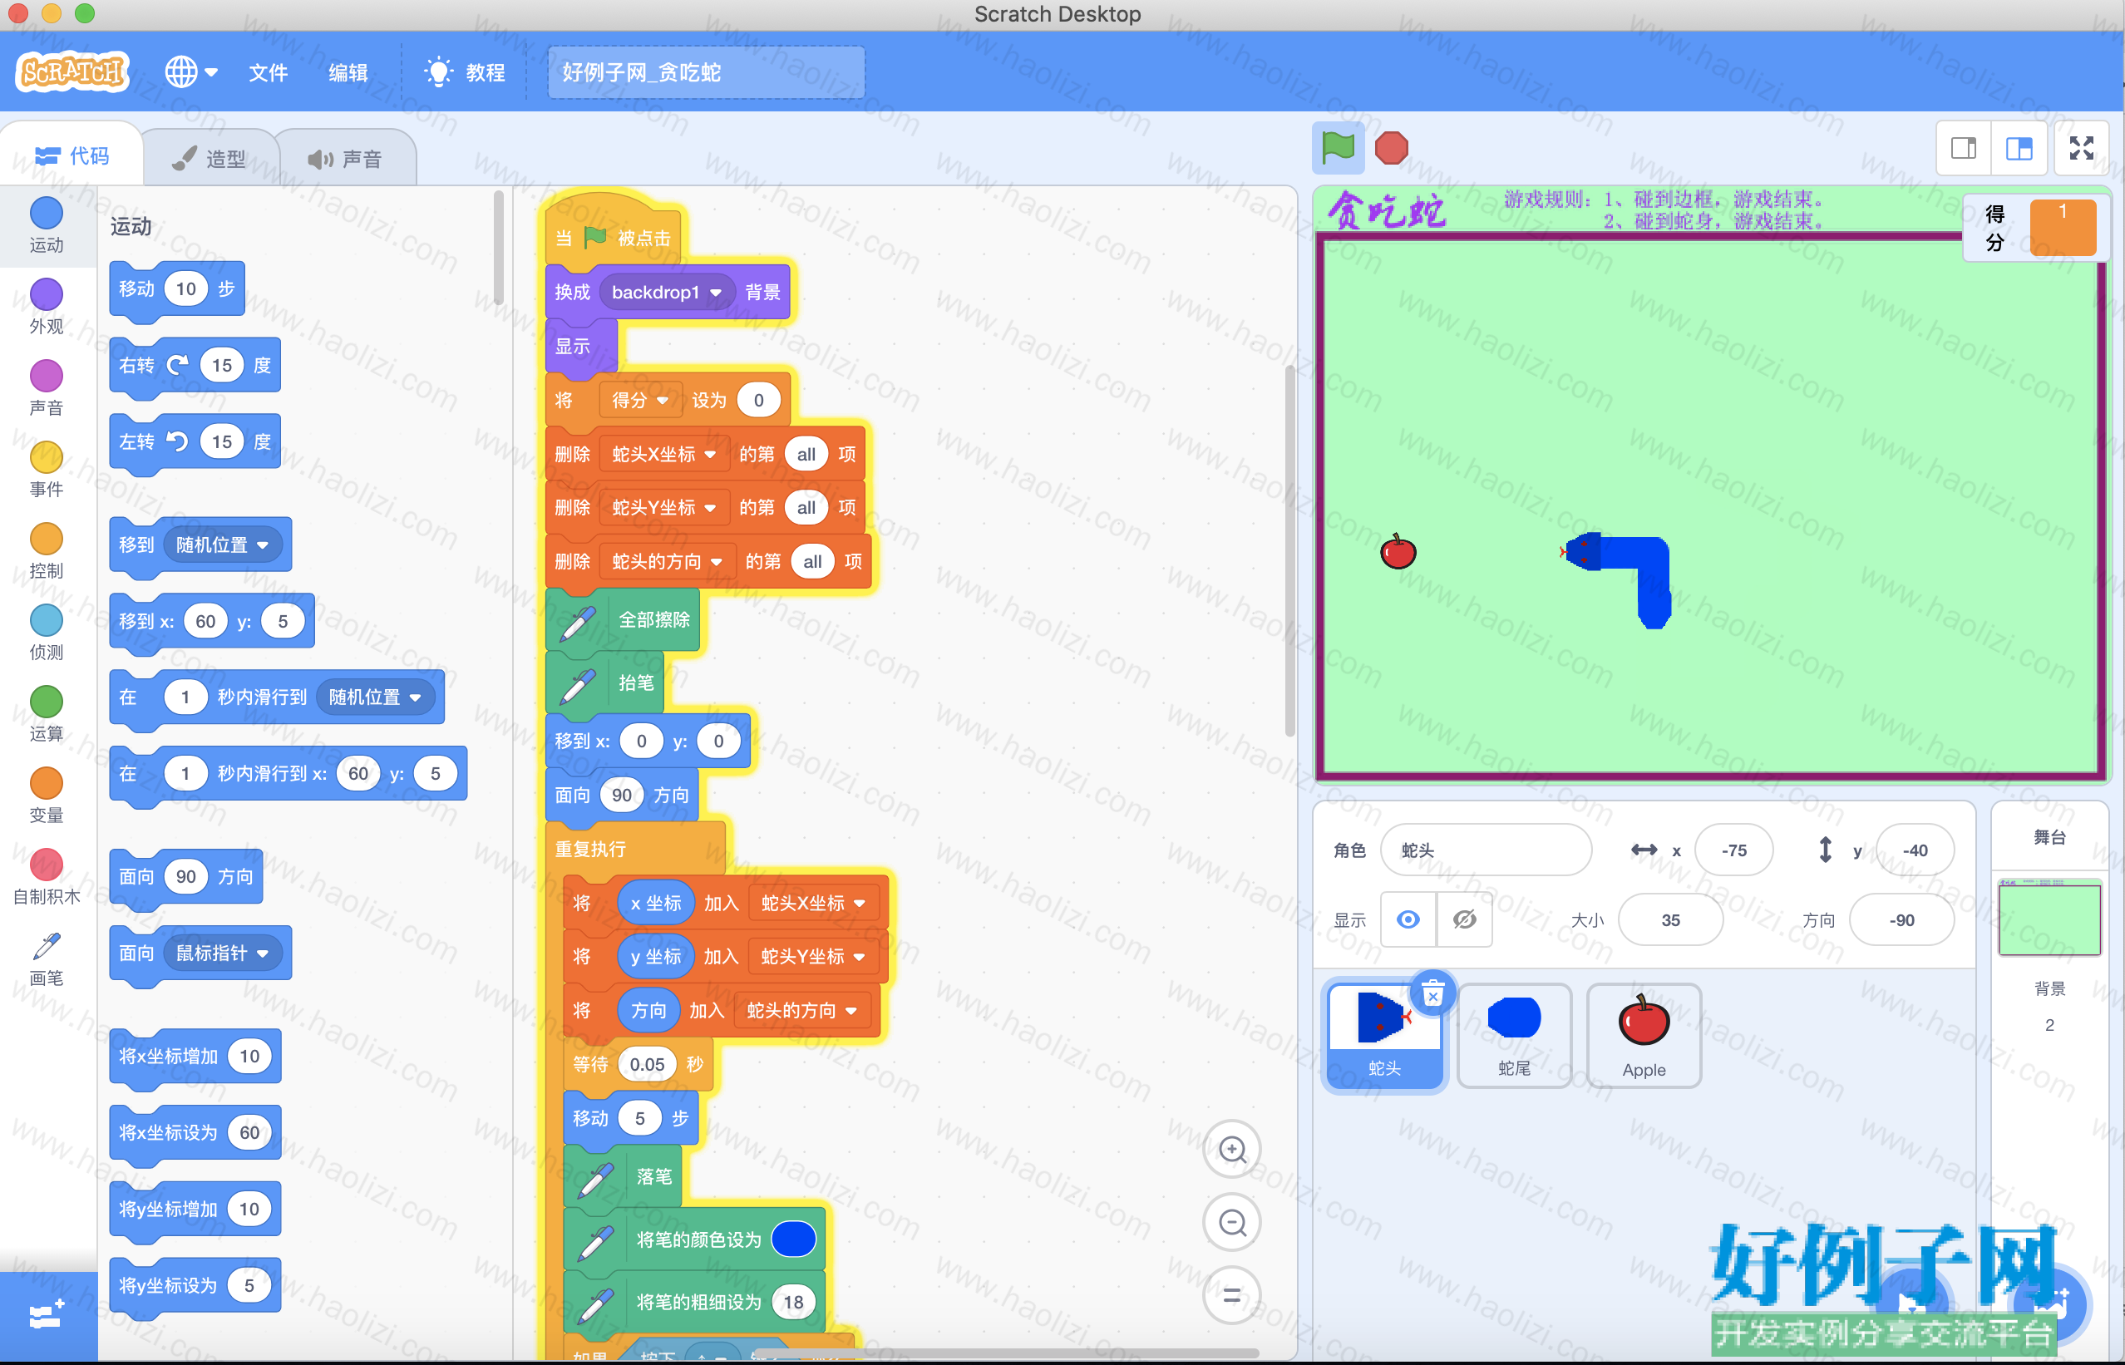
Task: Open the 得分 variable dropdown
Action: (x=640, y=401)
